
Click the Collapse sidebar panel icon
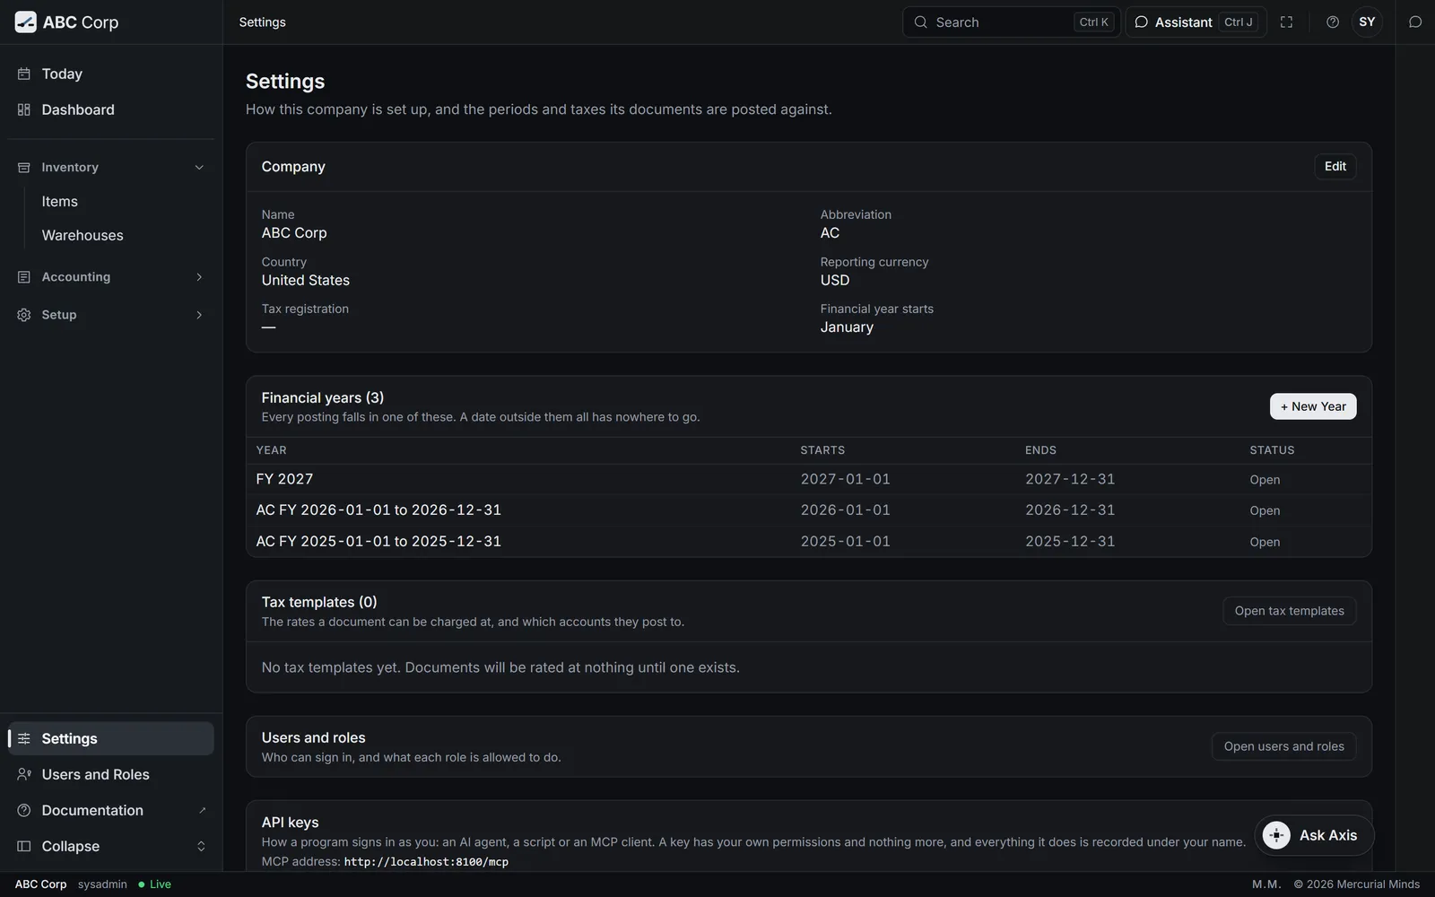[x=24, y=847]
